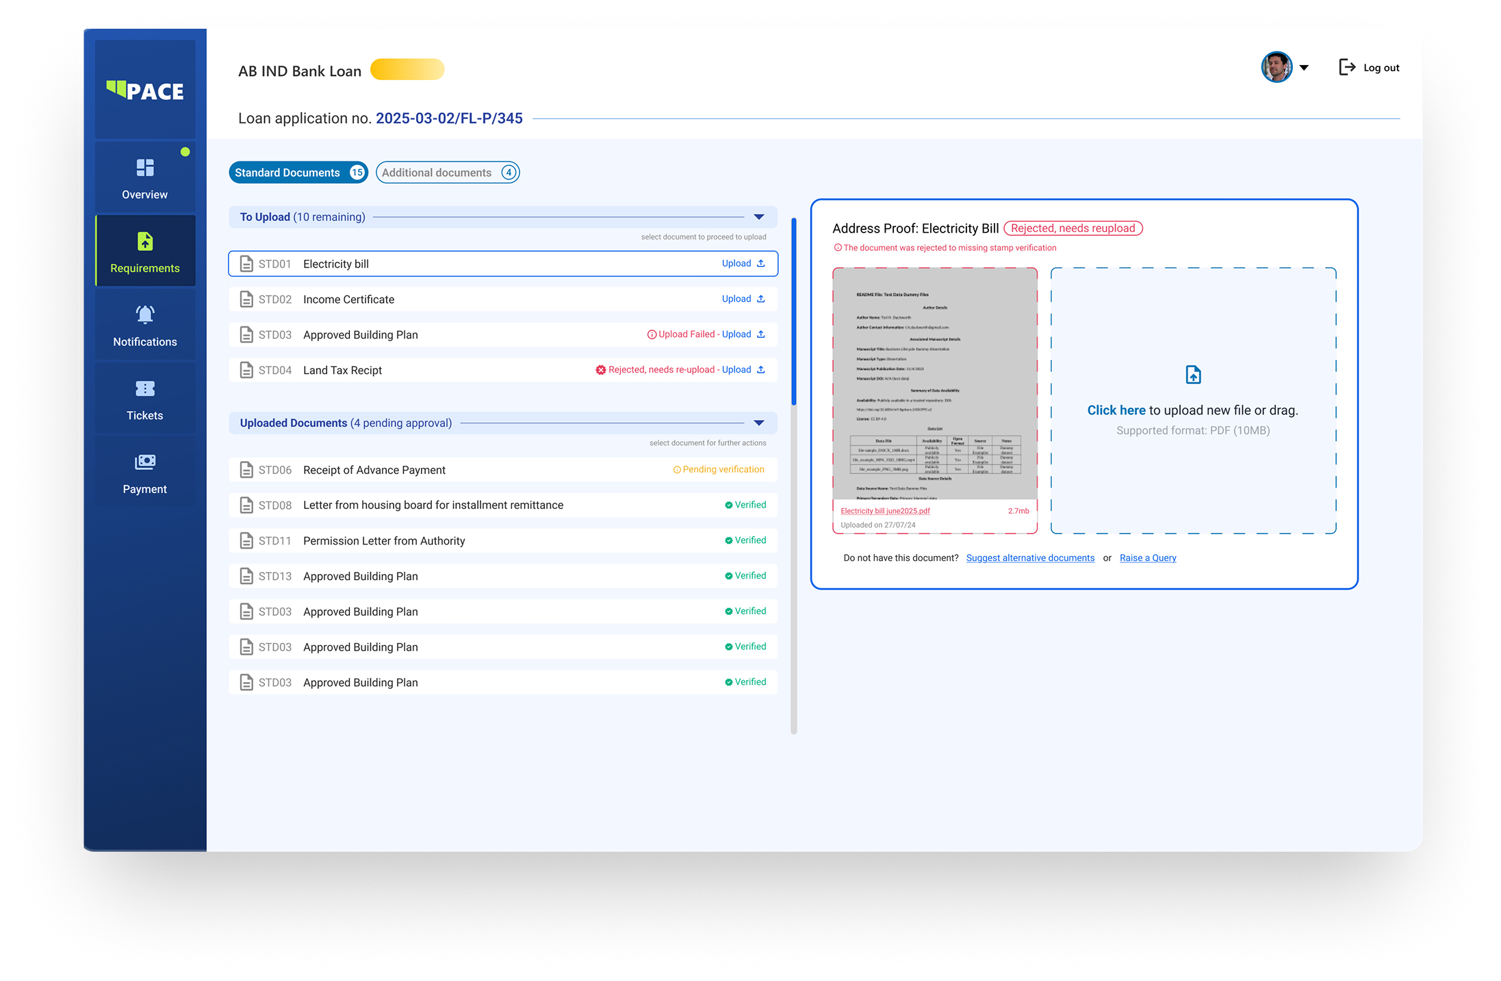Click upload icon for Income Certificate row
This screenshot has height=981, width=1501.
click(x=761, y=299)
